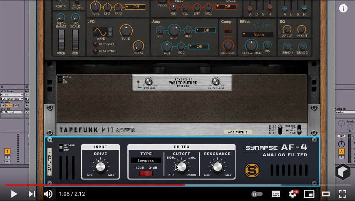The image size is (355, 201).
Task: Step the LFO wave selector down
Action: point(110,34)
